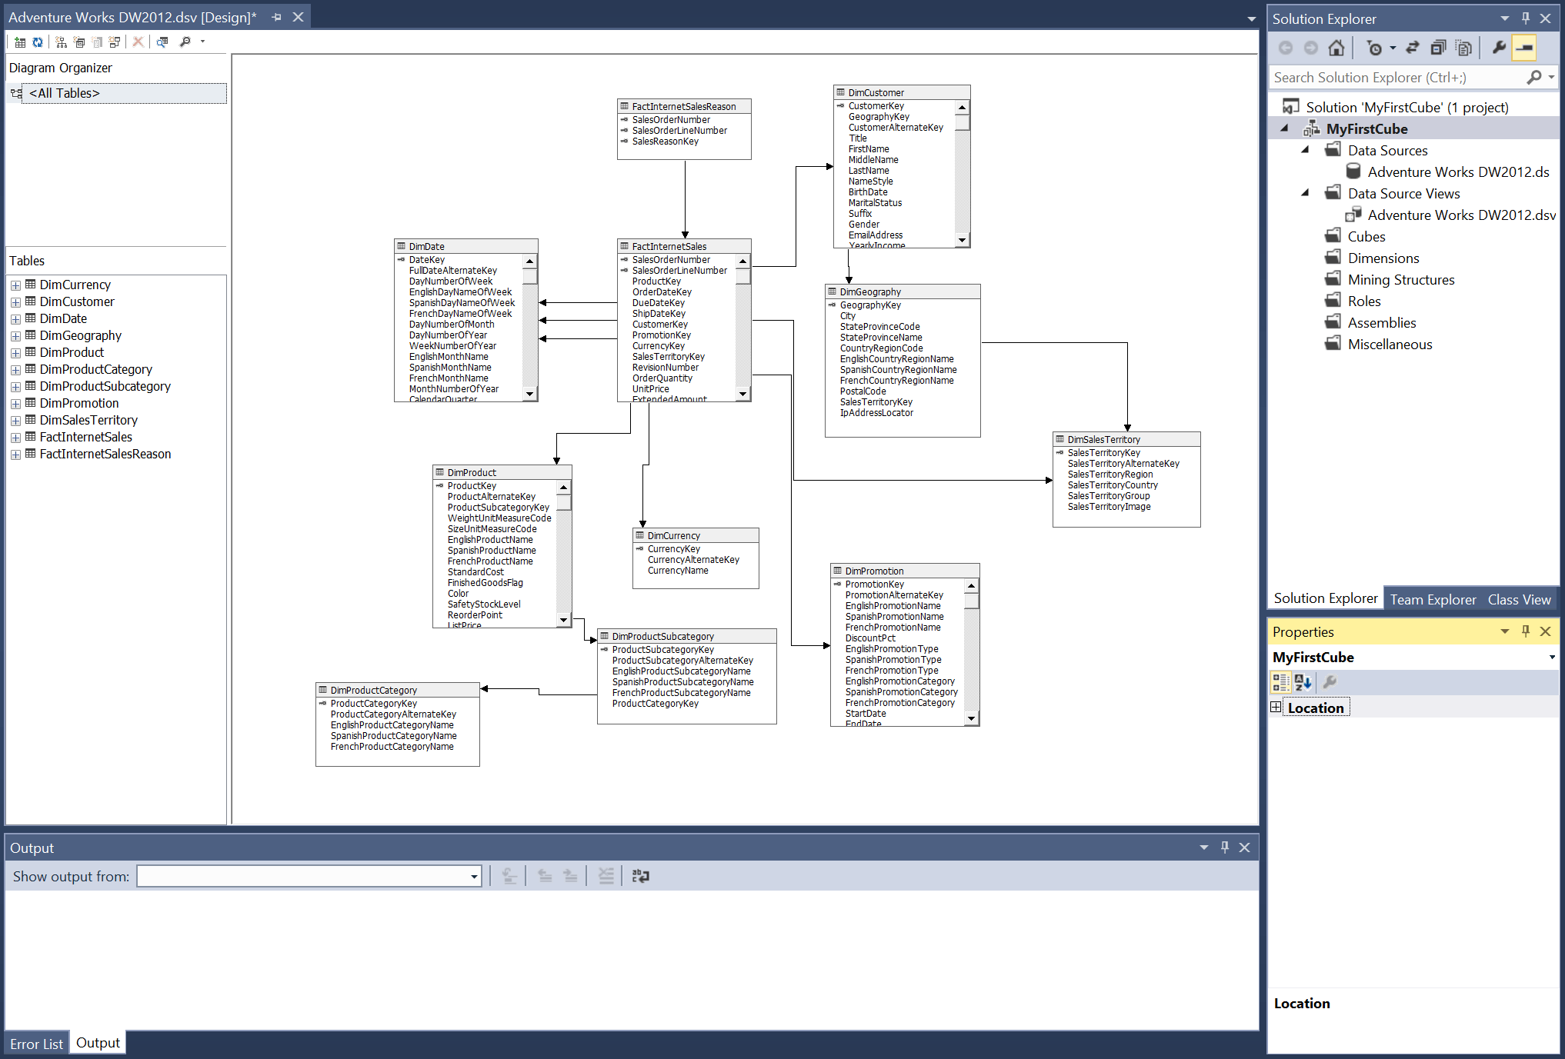Select <All Tables> in Diagram Organizer

(65, 93)
